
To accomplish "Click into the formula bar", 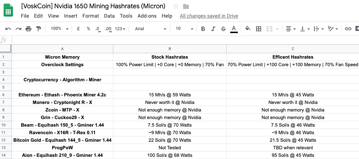I will pos(185,40).
